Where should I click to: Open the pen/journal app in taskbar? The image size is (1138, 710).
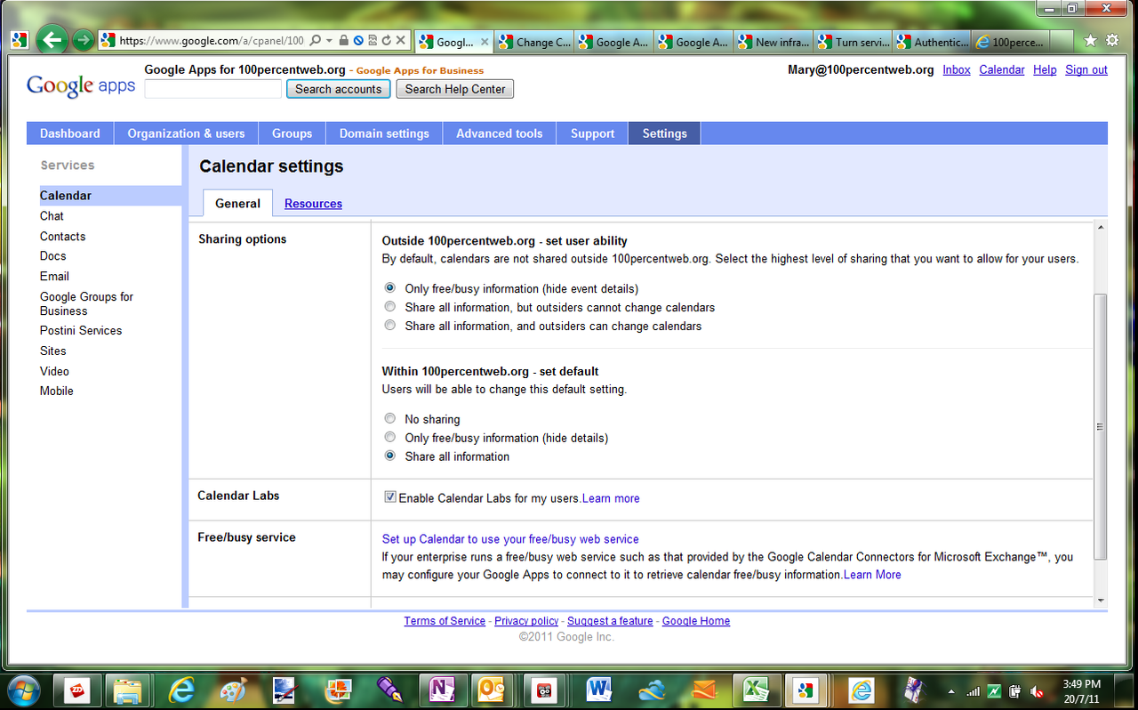(389, 690)
